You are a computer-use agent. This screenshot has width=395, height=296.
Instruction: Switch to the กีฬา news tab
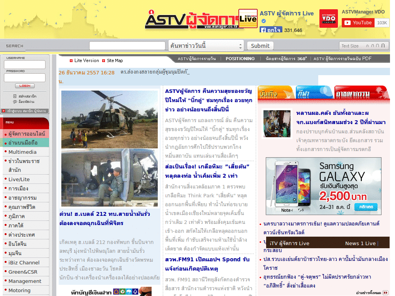click(314, 92)
